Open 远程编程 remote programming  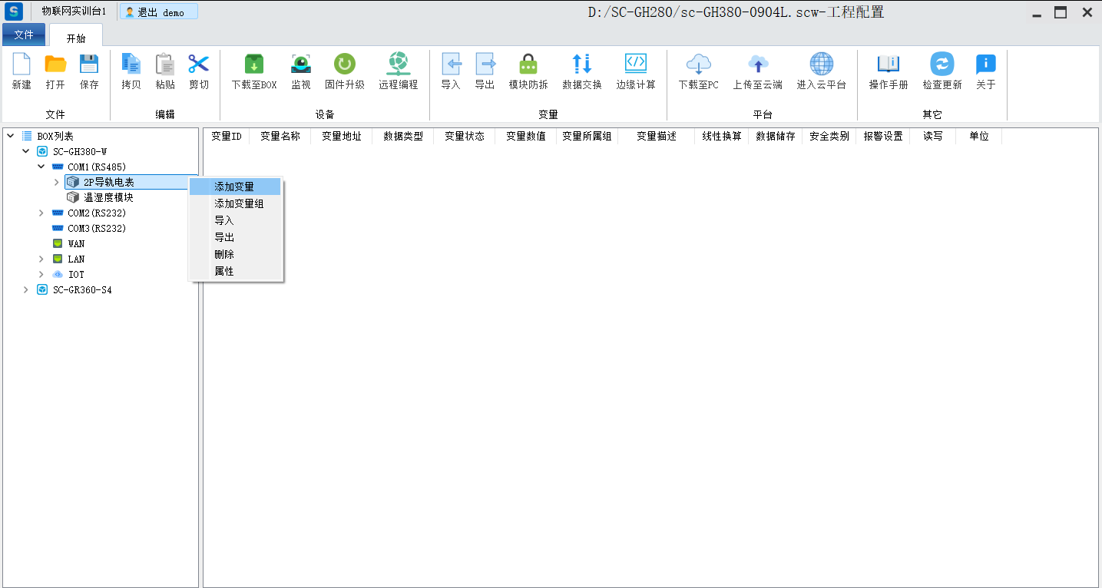398,64
